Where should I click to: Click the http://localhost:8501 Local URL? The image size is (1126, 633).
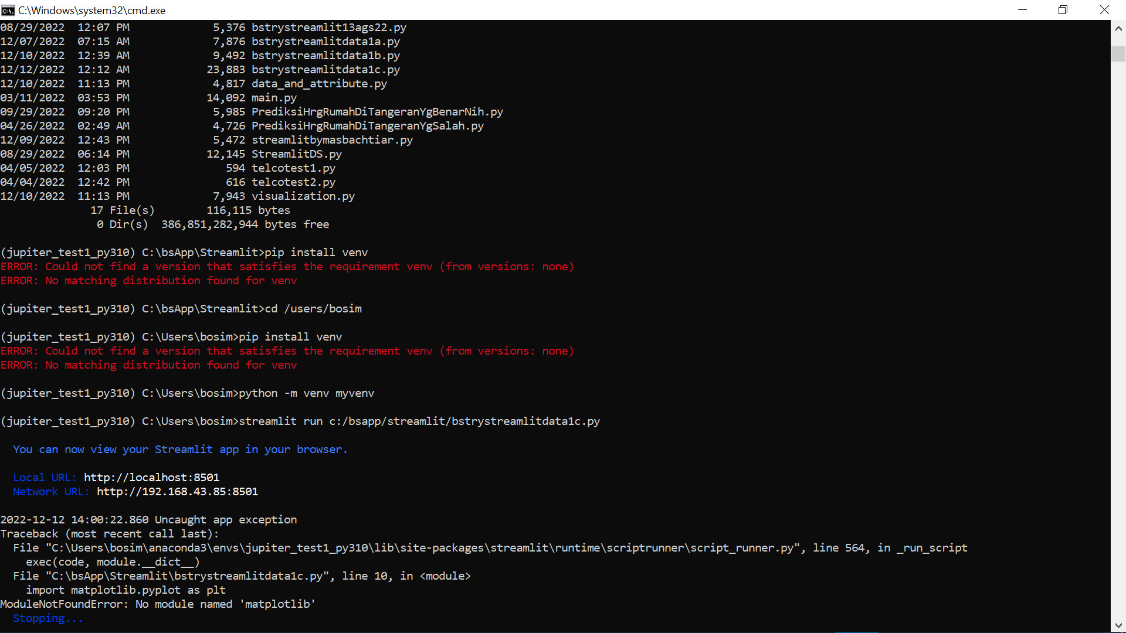coord(151,477)
